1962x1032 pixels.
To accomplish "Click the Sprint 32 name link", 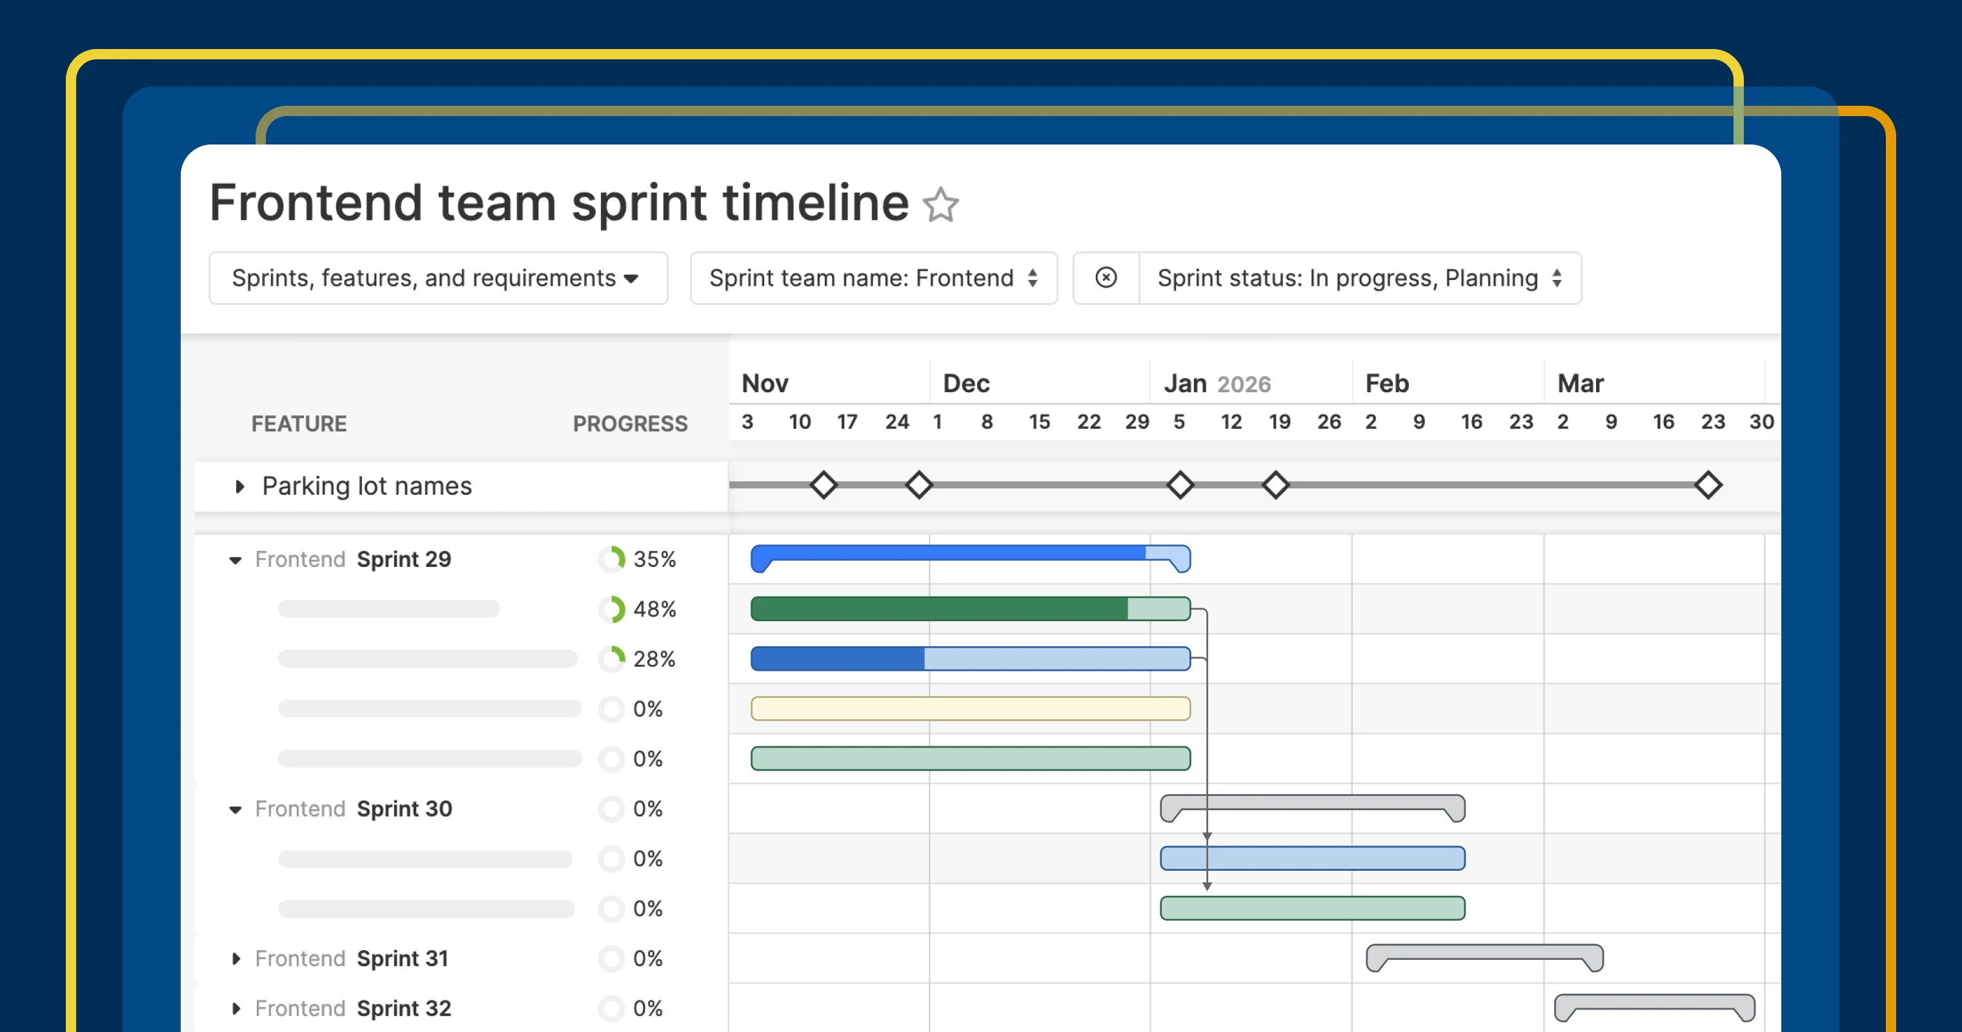I will coord(403,1008).
